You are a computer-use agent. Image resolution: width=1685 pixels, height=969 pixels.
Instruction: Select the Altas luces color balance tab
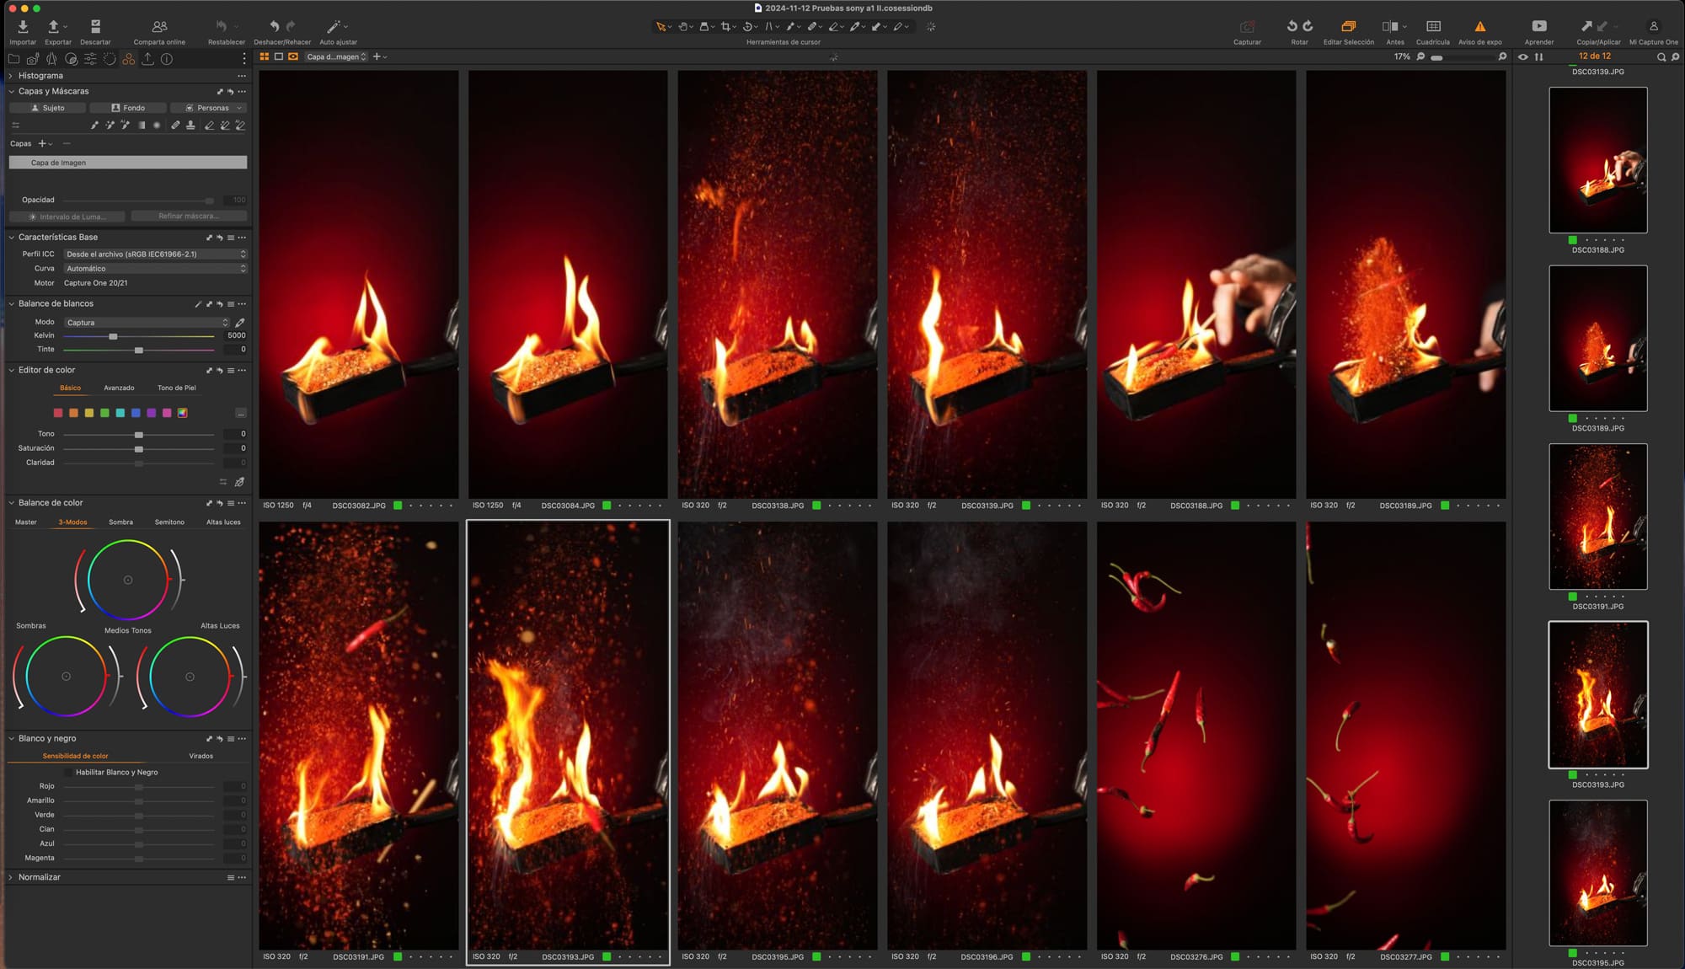[x=223, y=522]
